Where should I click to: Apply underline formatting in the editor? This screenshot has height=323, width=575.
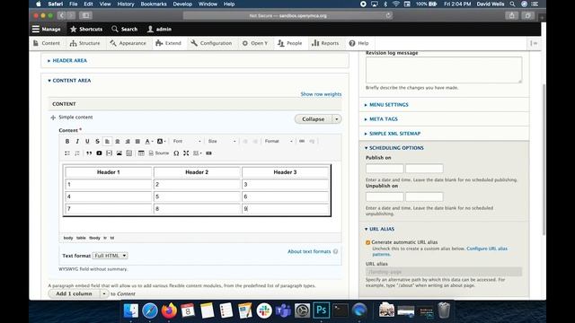pos(87,142)
